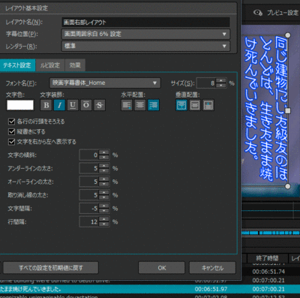Toggle the Italic text decoration icon
Screen dimensions: 300x298
tap(59, 105)
